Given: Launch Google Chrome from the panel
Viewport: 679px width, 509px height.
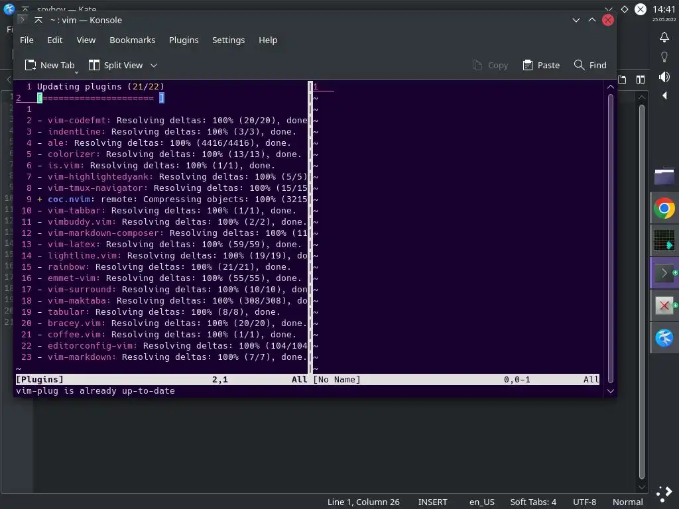Looking at the screenshot, I should tap(664, 209).
